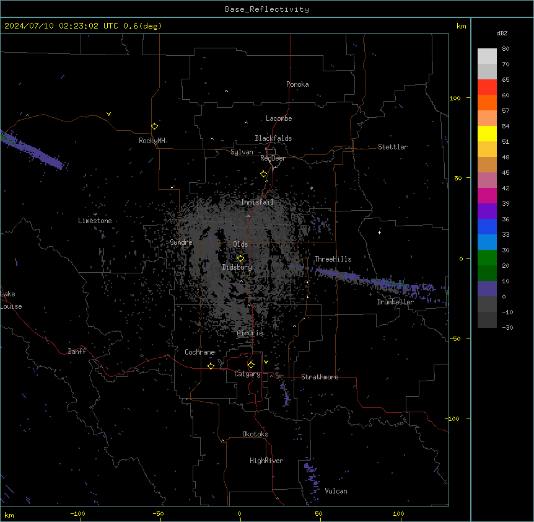The height and width of the screenshot is (522, 534).
Task: Select the Limestone label
Action: click(x=95, y=221)
